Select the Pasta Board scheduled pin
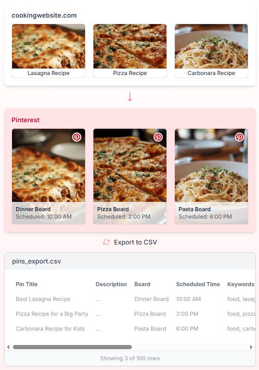The width and height of the screenshot is (259, 370). 211,176
